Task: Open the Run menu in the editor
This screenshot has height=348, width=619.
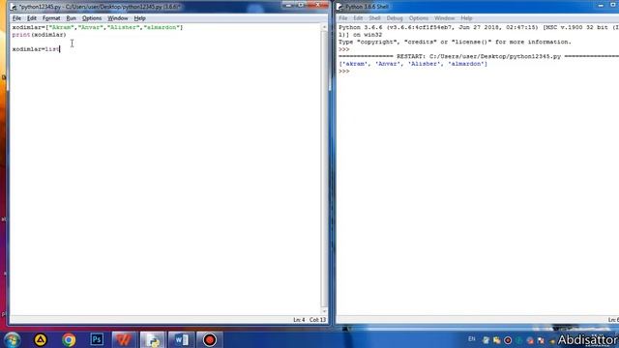Action: 71,18
